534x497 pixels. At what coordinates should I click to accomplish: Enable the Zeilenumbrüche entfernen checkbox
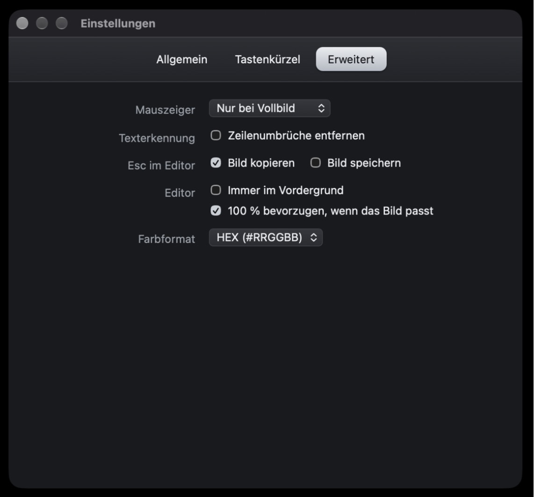(x=216, y=135)
